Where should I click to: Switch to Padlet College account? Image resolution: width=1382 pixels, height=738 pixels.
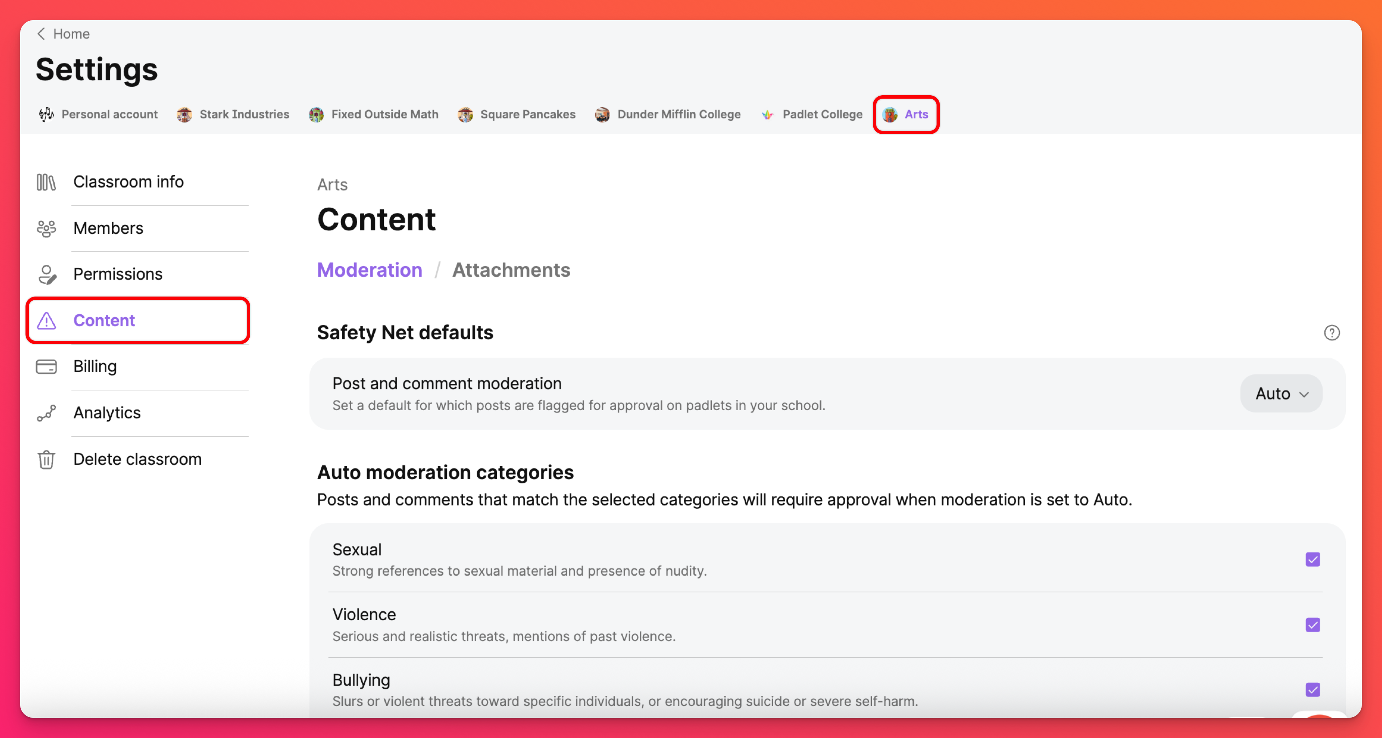[812, 114]
